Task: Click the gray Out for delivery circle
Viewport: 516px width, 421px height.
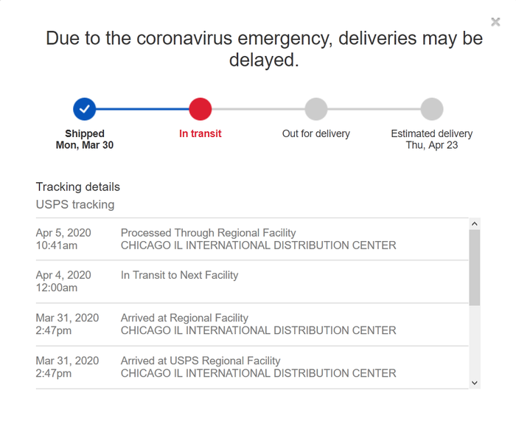Action: [316, 109]
